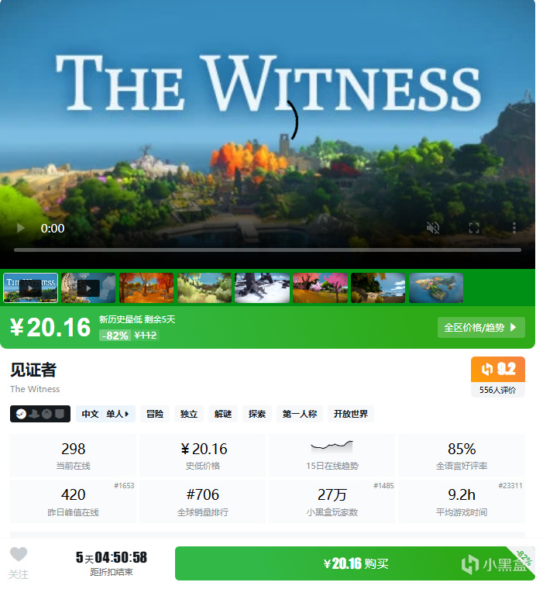Image resolution: width=543 pixels, height=589 pixels.
Task: Expand the 中文 单人 tag arrow
Action: (127, 414)
